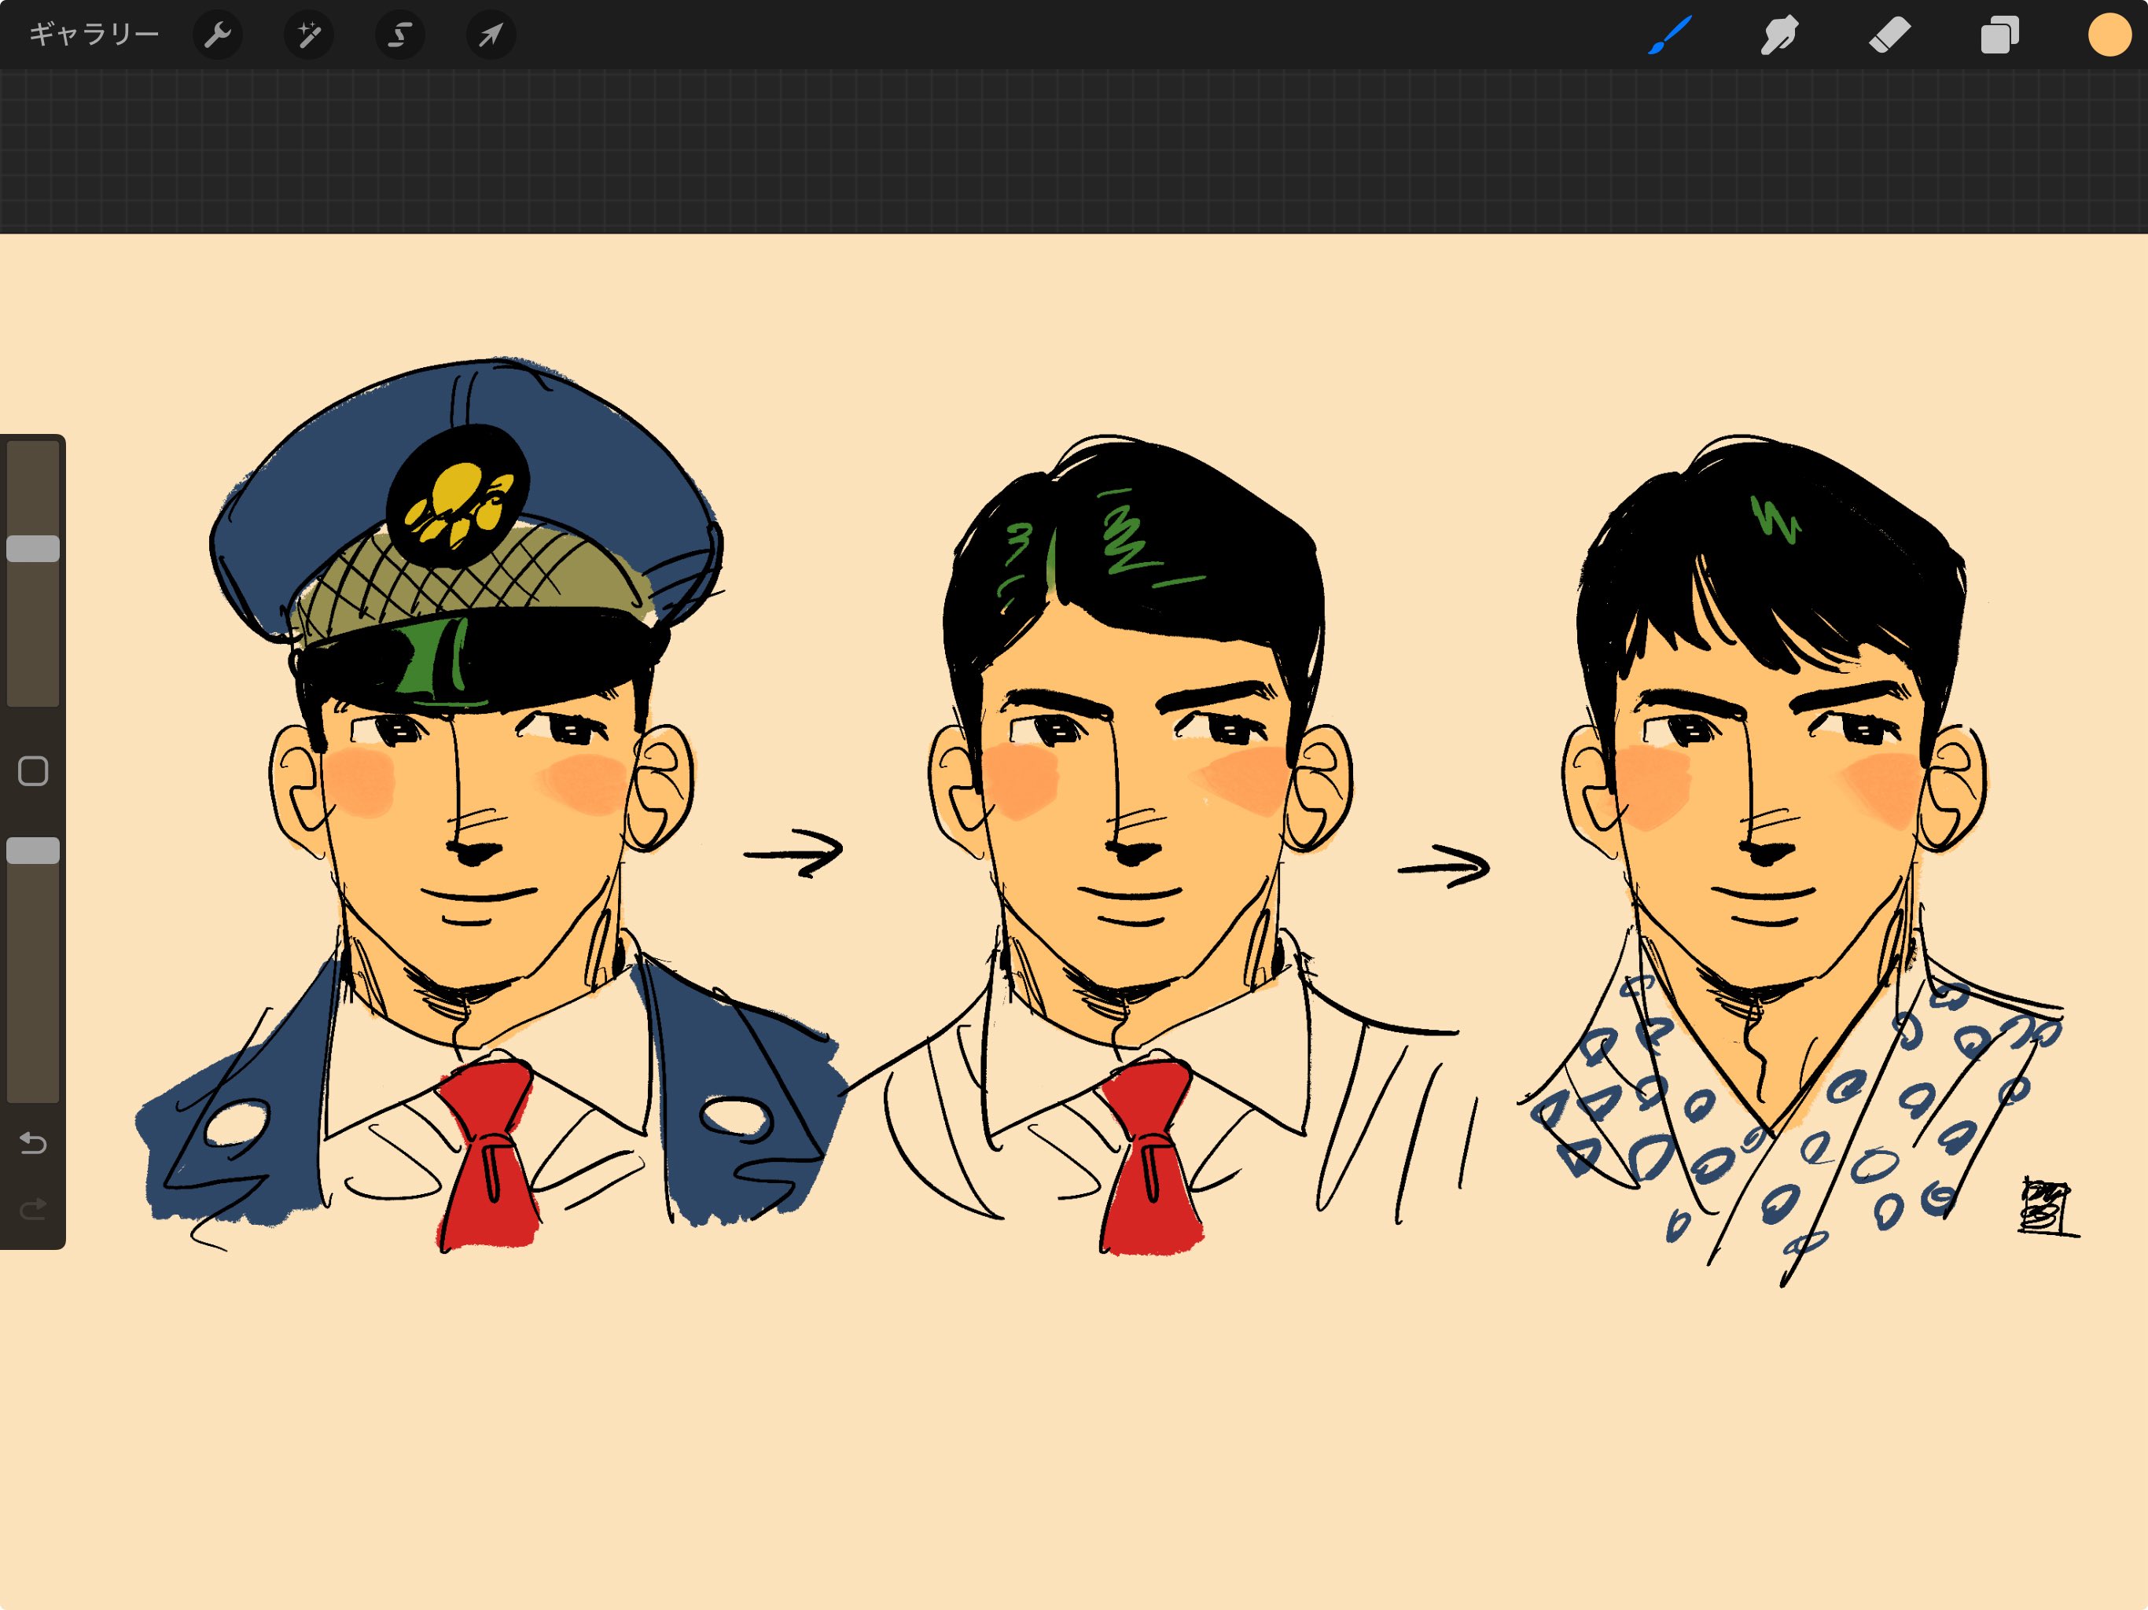2148x1610 pixels.
Task: Open the Gallery (ギャラリー) button
Action: point(94,35)
